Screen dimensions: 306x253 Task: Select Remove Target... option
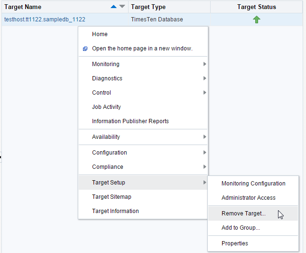point(253,213)
